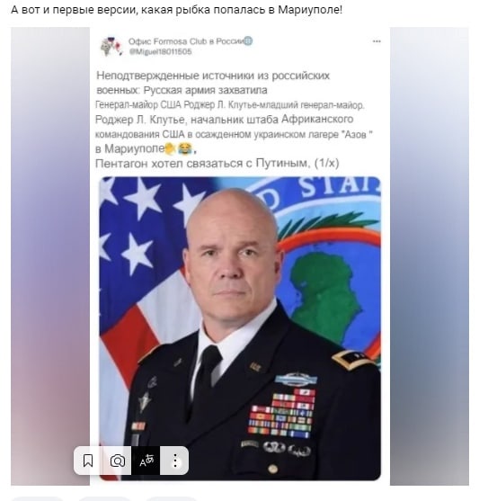Click the first rounded button below the image
479x501 pixels.
(x=35, y=498)
